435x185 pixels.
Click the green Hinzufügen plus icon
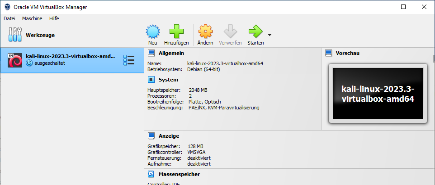pos(176,32)
